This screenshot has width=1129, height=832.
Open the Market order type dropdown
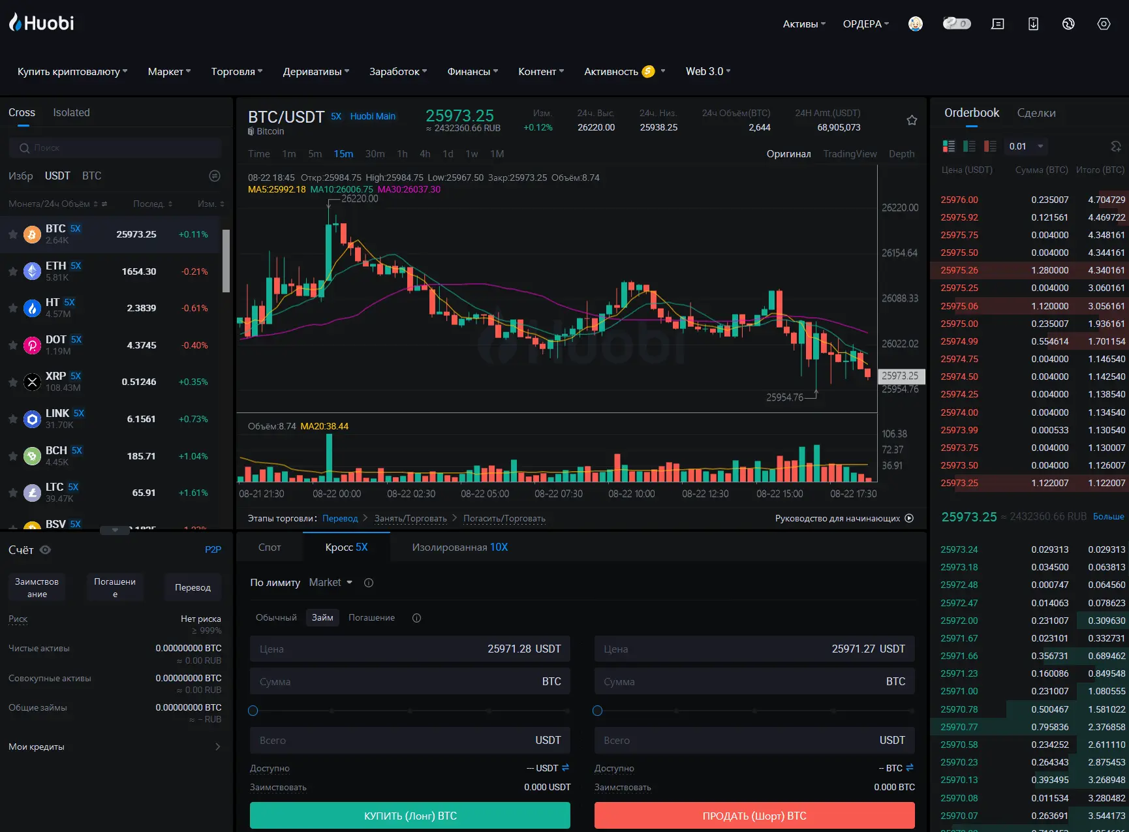(x=331, y=582)
